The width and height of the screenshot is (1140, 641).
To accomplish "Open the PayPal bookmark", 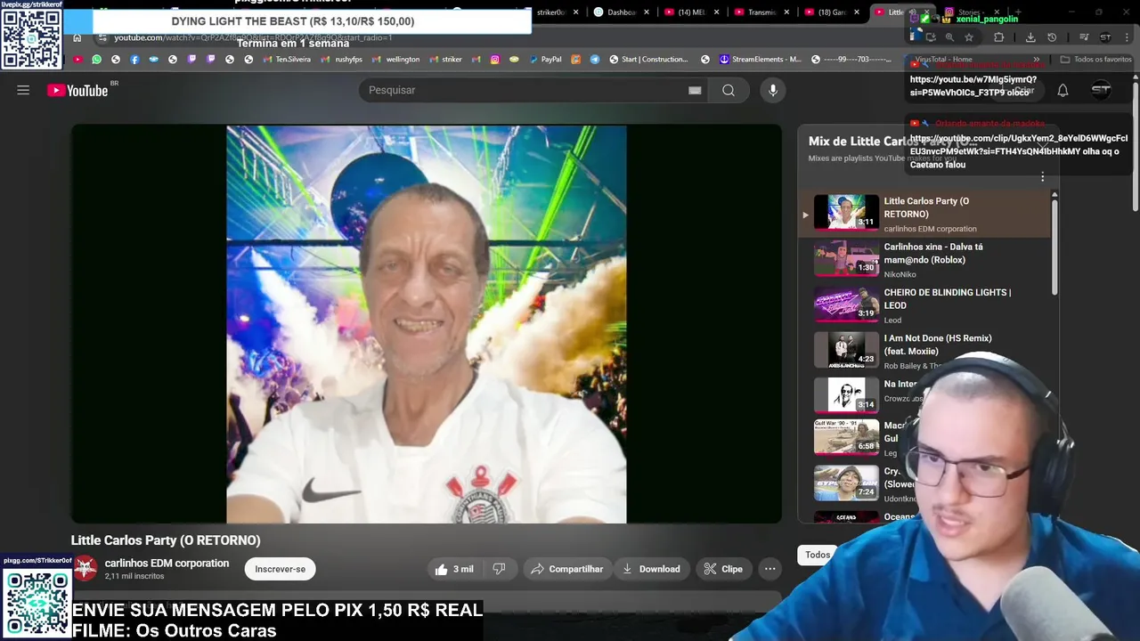I will (x=544, y=60).
